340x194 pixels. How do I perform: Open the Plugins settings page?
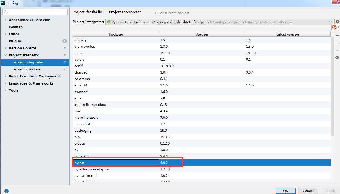pyautogui.click(x=15, y=41)
